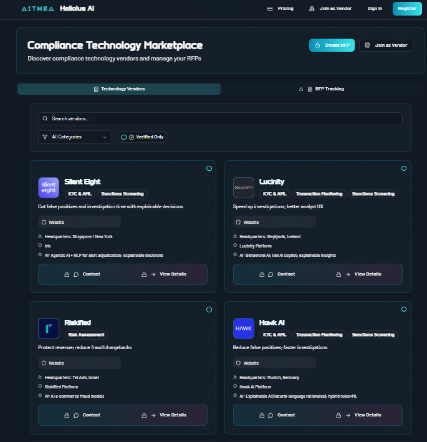Click the AITHEA logo in the header
The height and width of the screenshot is (442, 427).
tap(38, 9)
